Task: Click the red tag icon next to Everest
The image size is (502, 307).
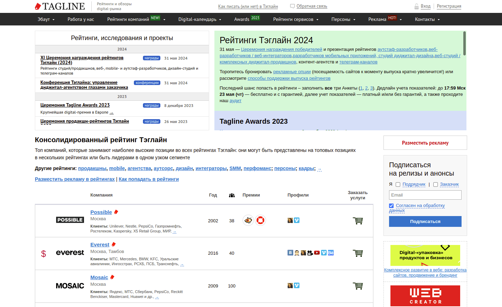Action: tap(114, 245)
